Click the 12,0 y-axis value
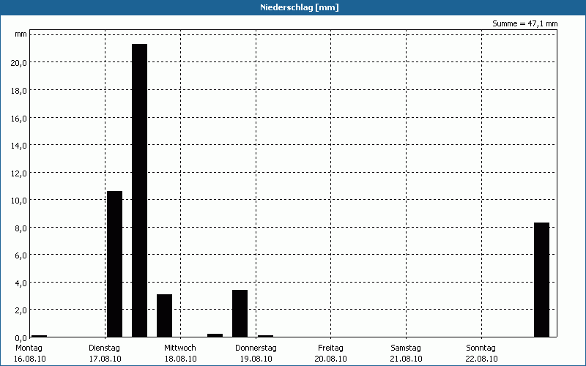The image size is (586, 366). coord(19,173)
